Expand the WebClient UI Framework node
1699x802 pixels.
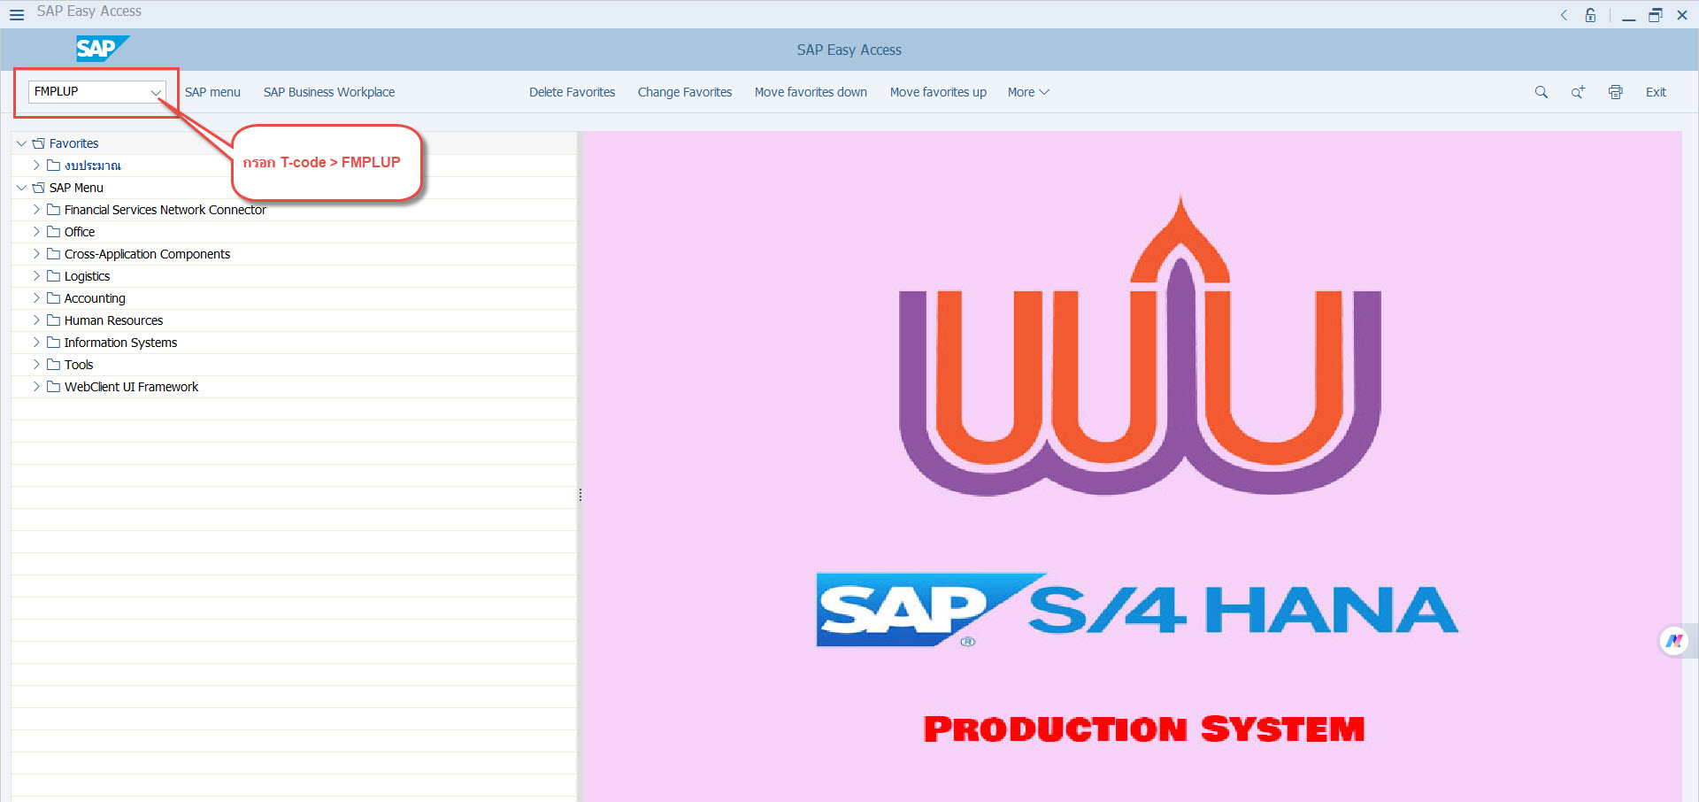(x=36, y=387)
